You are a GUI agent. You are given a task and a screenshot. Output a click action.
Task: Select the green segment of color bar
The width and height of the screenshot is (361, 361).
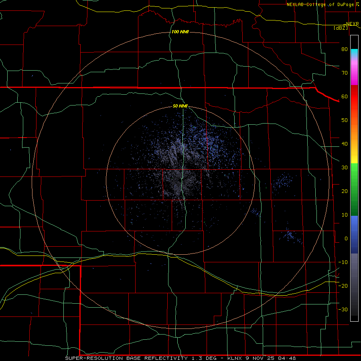click(354, 189)
